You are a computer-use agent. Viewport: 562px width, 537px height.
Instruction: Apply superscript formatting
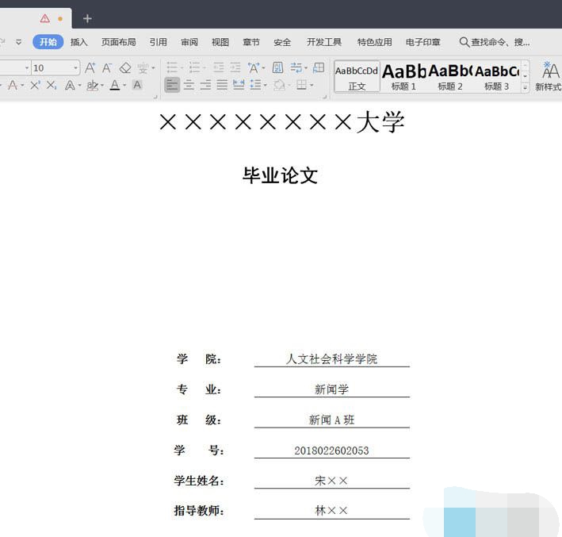tap(35, 85)
